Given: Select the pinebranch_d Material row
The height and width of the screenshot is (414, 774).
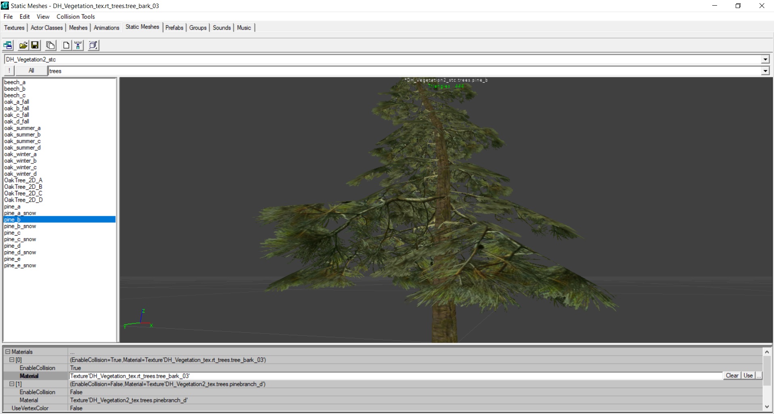Looking at the screenshot, I should tap(383, 400).
